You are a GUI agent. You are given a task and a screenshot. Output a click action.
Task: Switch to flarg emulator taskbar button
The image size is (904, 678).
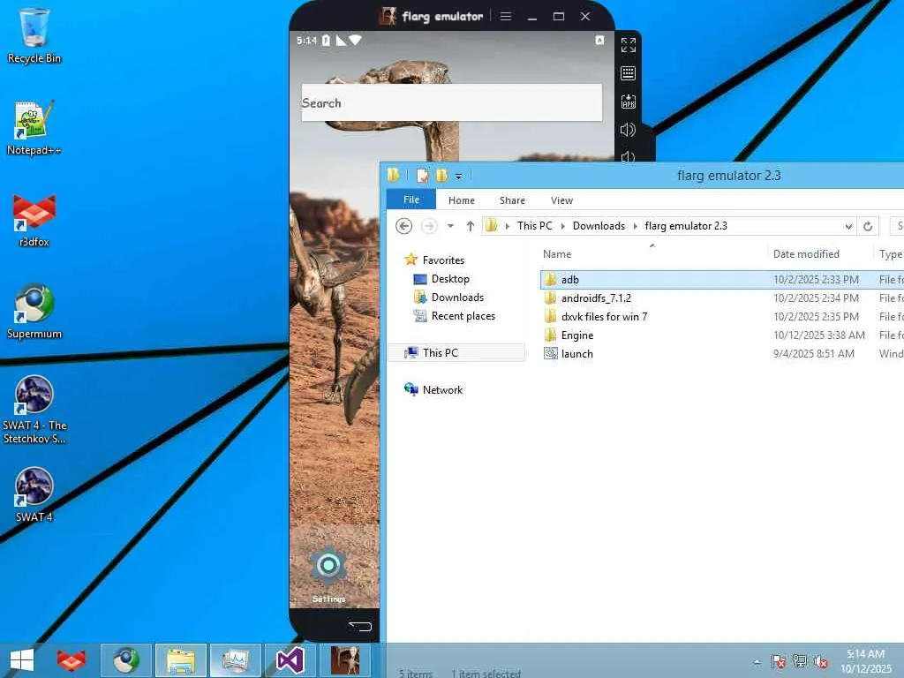click(x=345, y=660)
